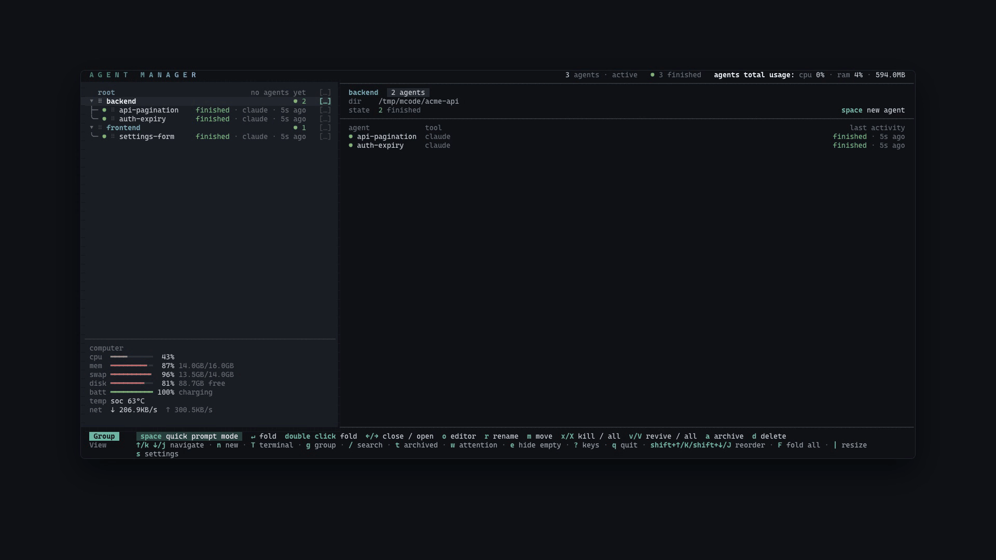
Task: Toggle hide empty option
Action: 535,445
